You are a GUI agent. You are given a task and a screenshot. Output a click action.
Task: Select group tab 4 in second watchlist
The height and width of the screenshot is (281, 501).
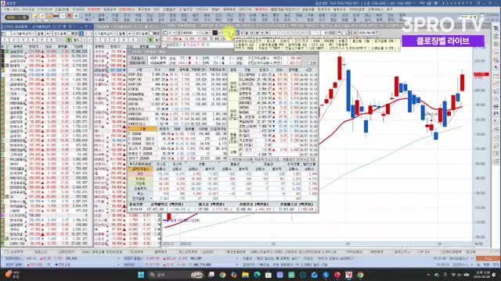coord(114,40)
